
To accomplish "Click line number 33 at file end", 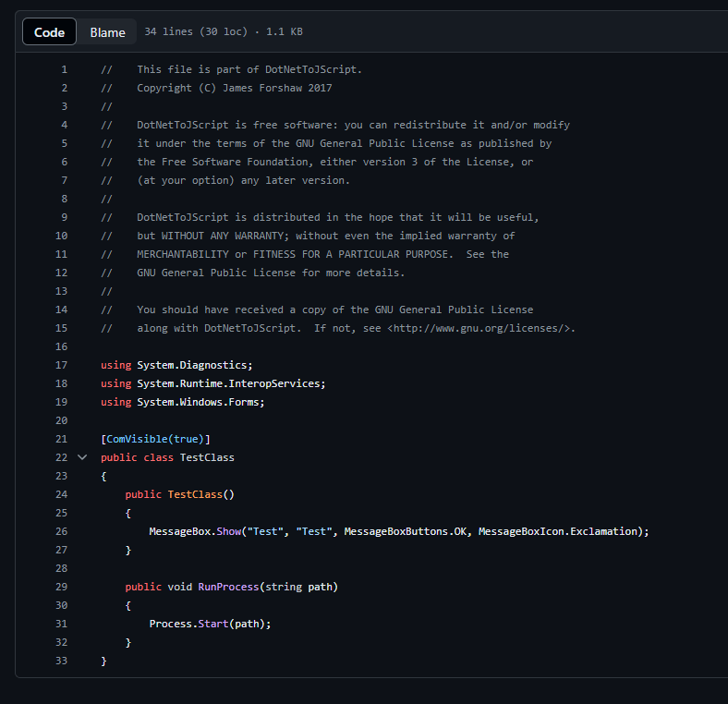I will click(62, 661).
